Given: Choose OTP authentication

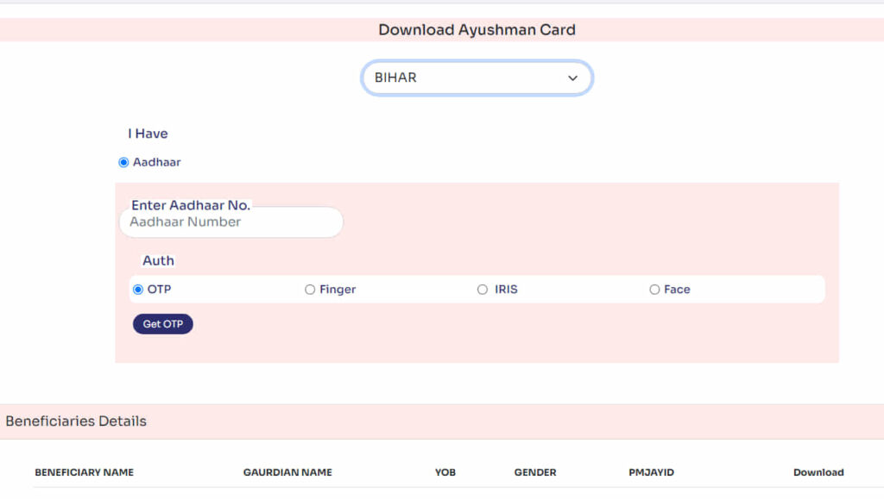Looking at the screenshot, I should 138,290.
